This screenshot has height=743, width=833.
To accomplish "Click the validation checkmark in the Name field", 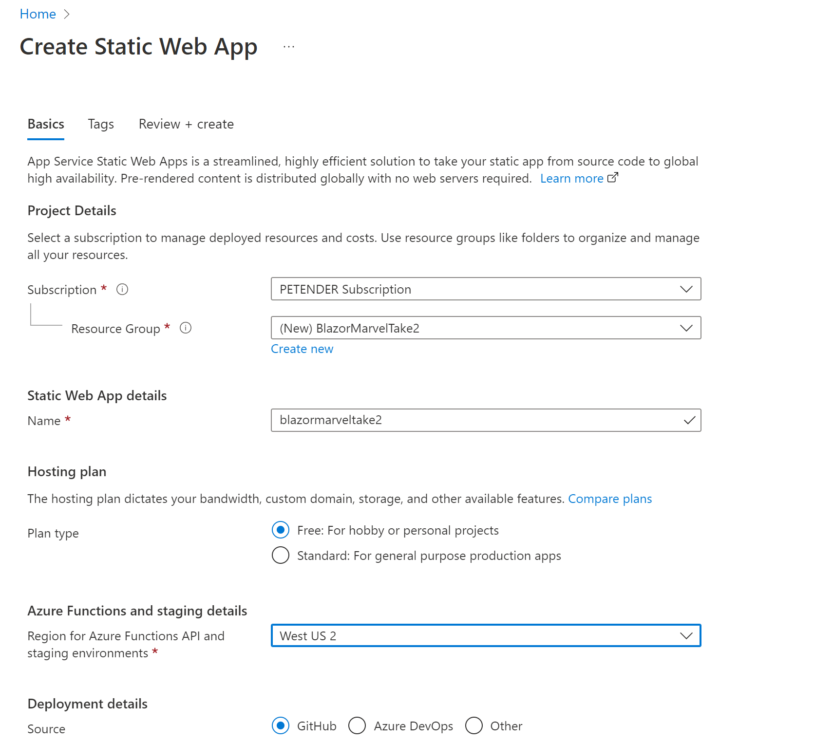I will 689,420.
